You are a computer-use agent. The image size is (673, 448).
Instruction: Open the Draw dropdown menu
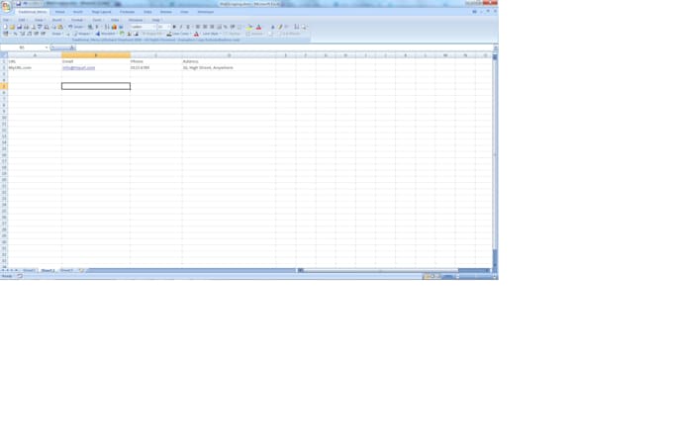(57, 34)
